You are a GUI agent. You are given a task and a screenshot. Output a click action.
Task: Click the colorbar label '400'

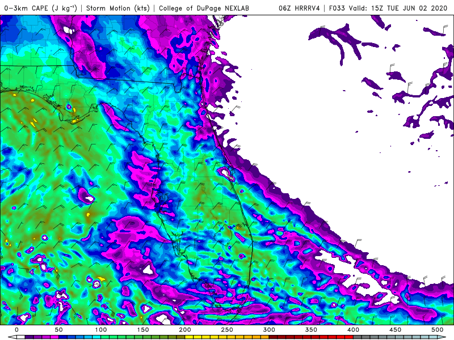353,330
